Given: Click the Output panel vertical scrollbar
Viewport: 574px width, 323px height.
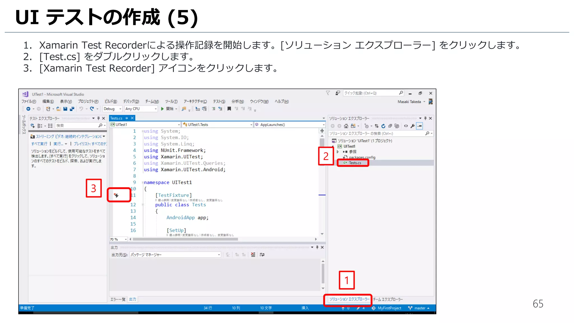Looking at the screenshot, I should (323, 274).
